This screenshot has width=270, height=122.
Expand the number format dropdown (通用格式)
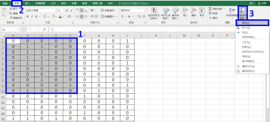[x=144, y=10]
